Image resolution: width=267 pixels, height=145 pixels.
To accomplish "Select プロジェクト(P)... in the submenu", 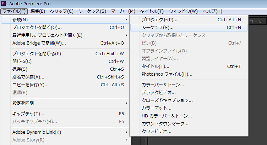I will tap(159, 19).
